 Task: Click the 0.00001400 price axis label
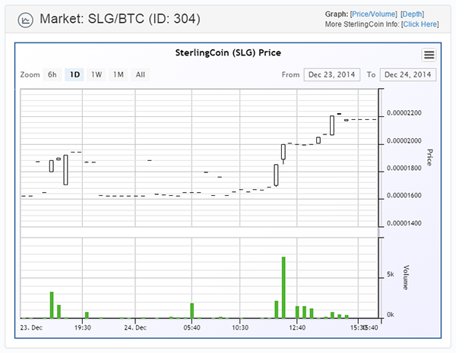[404, 223]
